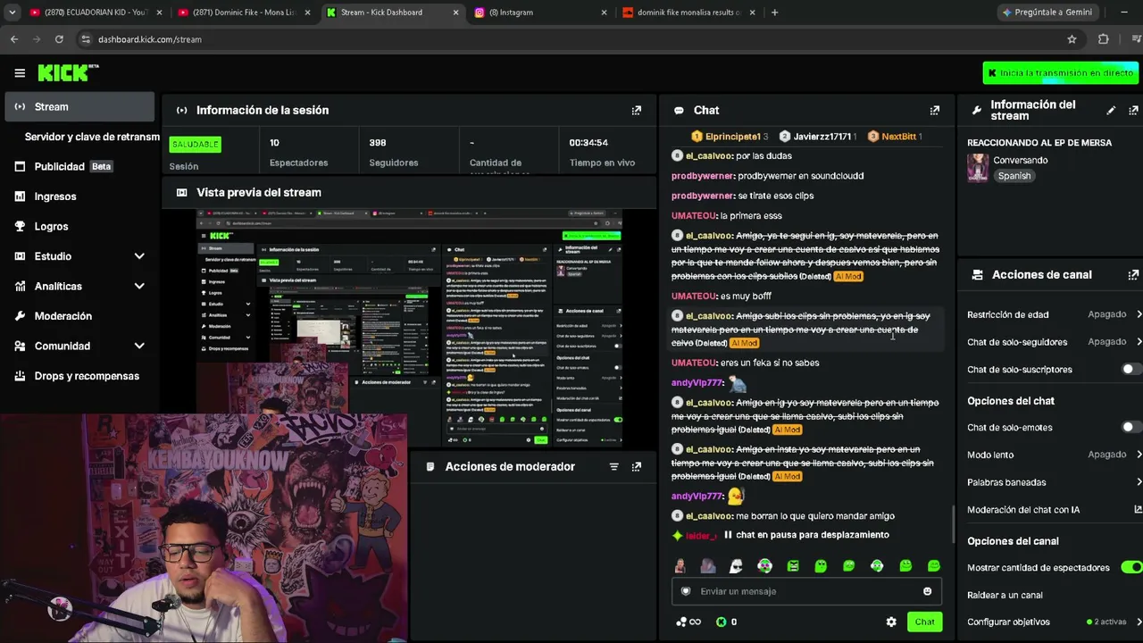Open a new browser tab
This screenshot has width=1143, height=643.
[x=774, y=13]
